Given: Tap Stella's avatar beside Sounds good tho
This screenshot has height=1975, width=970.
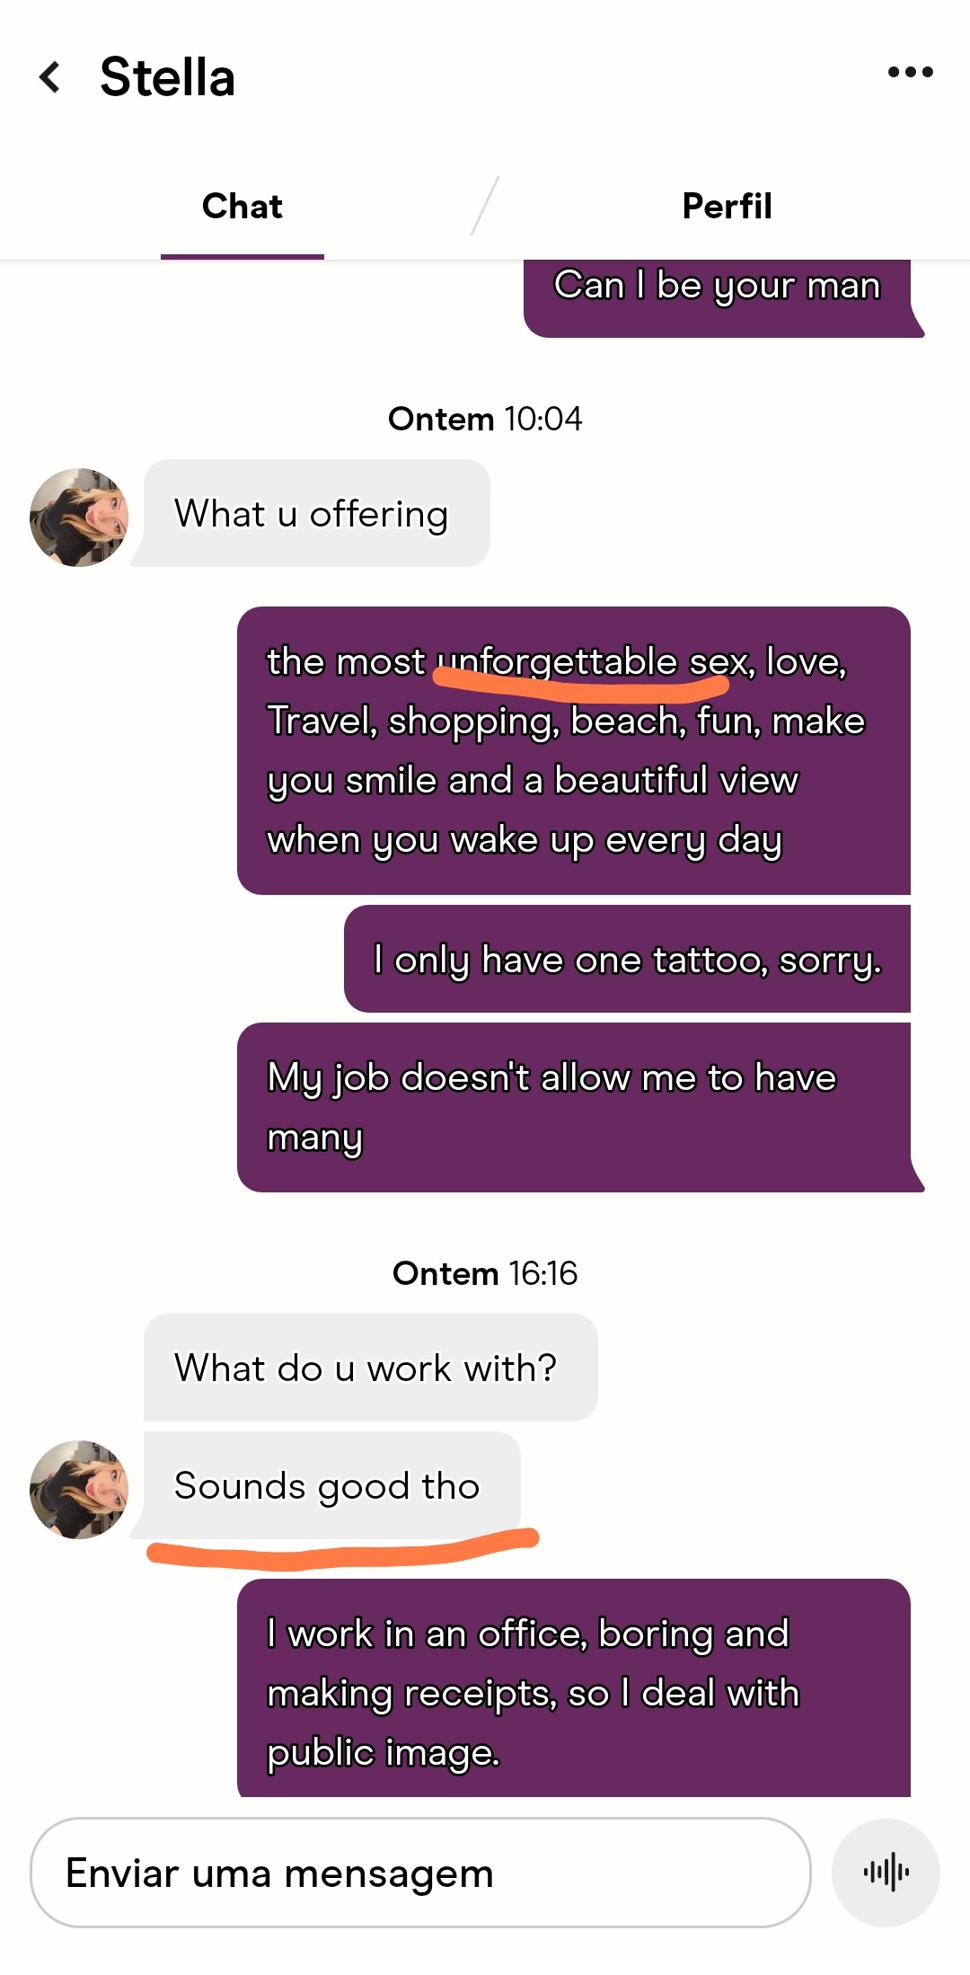Looking at the screenshot, I should click(79, 1489).
